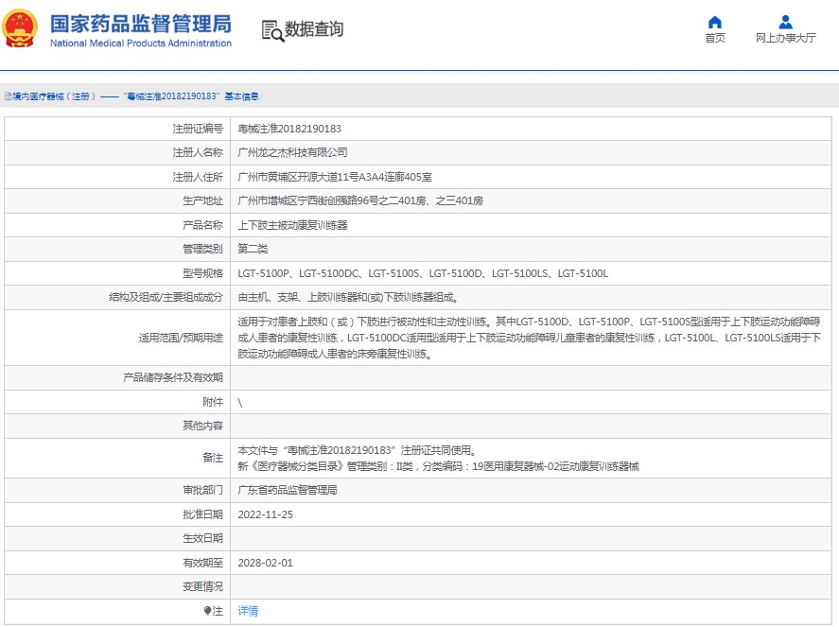839x627 pixels.
Task: Click 新《医疗器械分类目录》 remark line
Action: (x=438, y=466)
